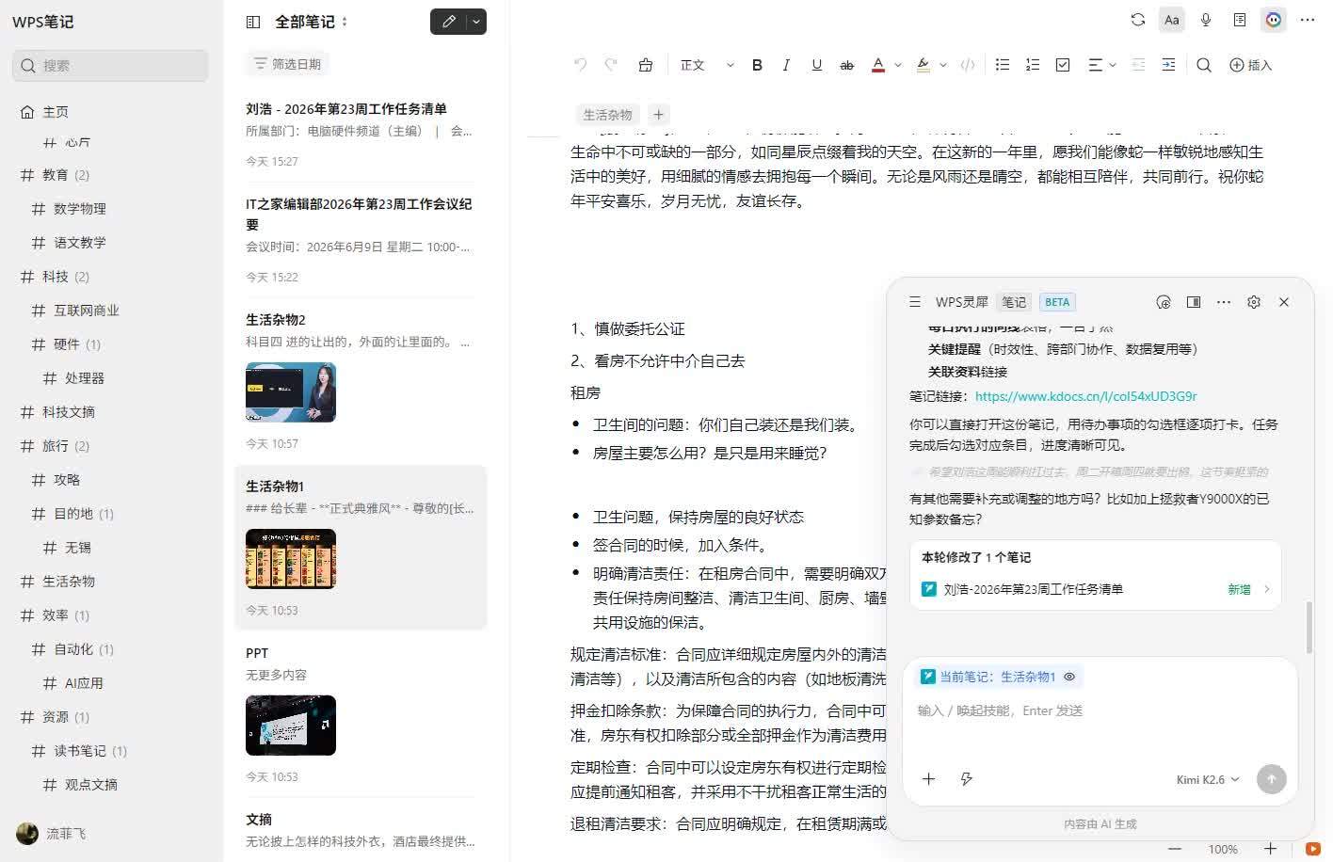1333x862 pixels.
Task: Open the 流菲飞 user profile
Action: coord(52,834)
